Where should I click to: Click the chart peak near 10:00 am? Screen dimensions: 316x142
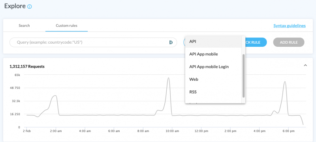(169, 78)
